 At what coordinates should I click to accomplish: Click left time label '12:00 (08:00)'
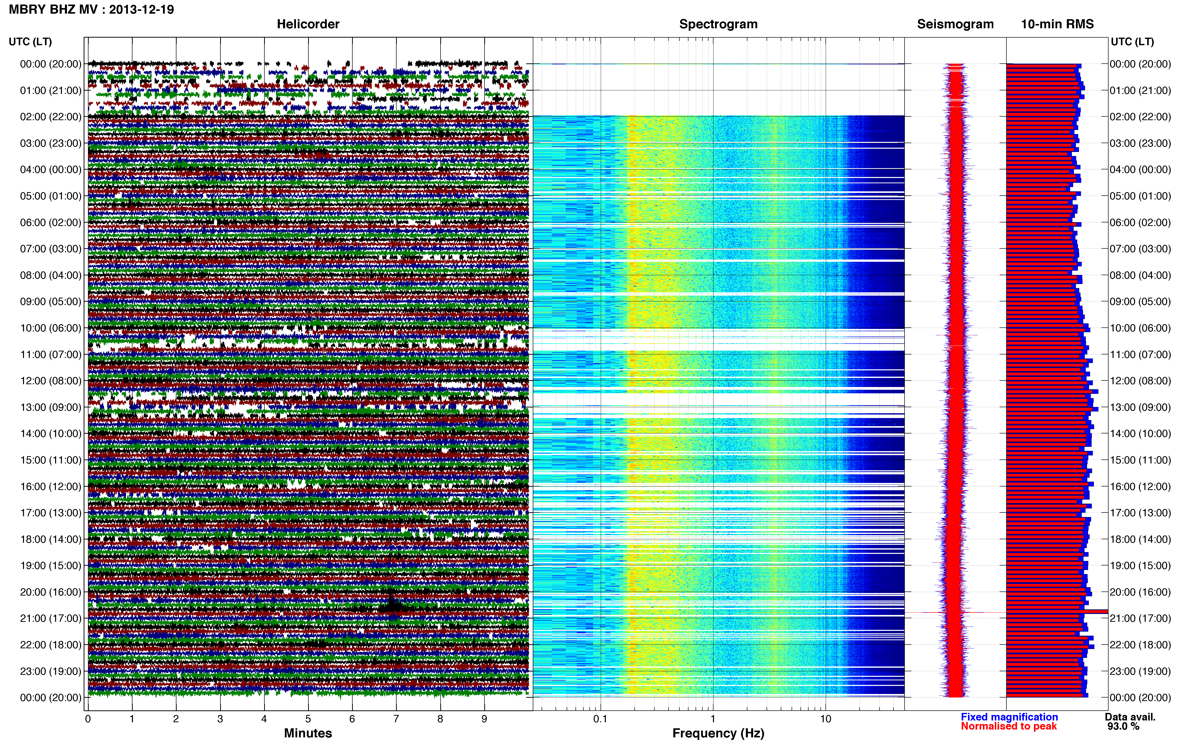(x=51, y=381)
